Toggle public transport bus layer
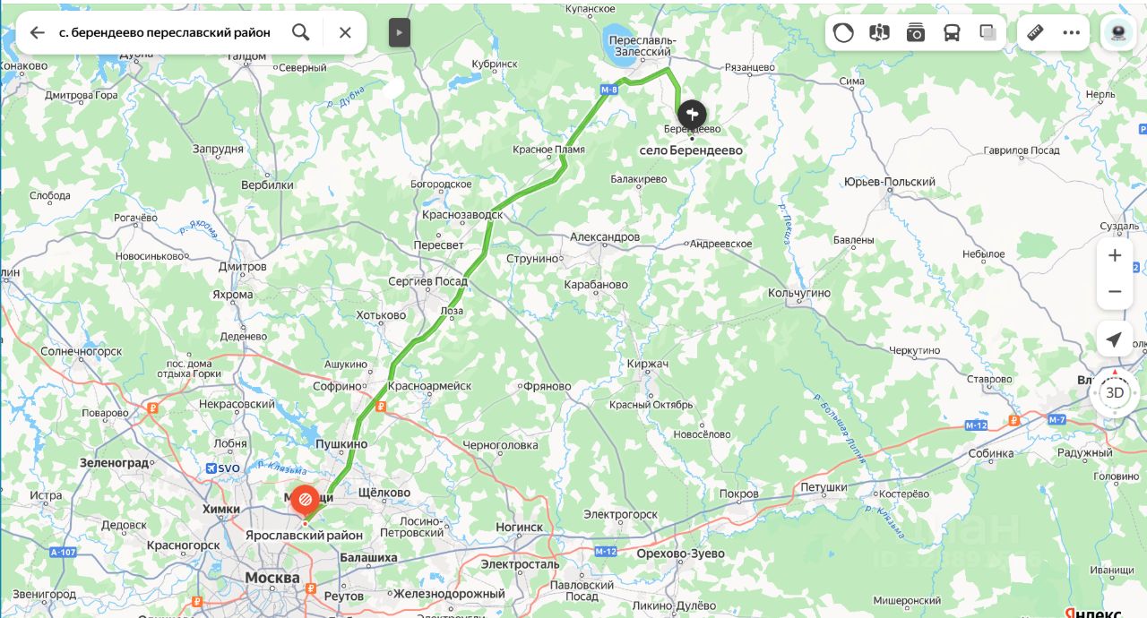Screen dimensions: 1147x618 pyautogui.click(x=952, y=32)
